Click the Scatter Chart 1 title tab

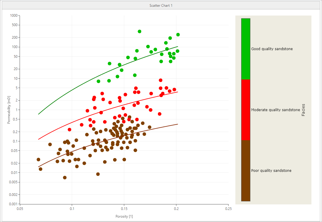point(161,6)
